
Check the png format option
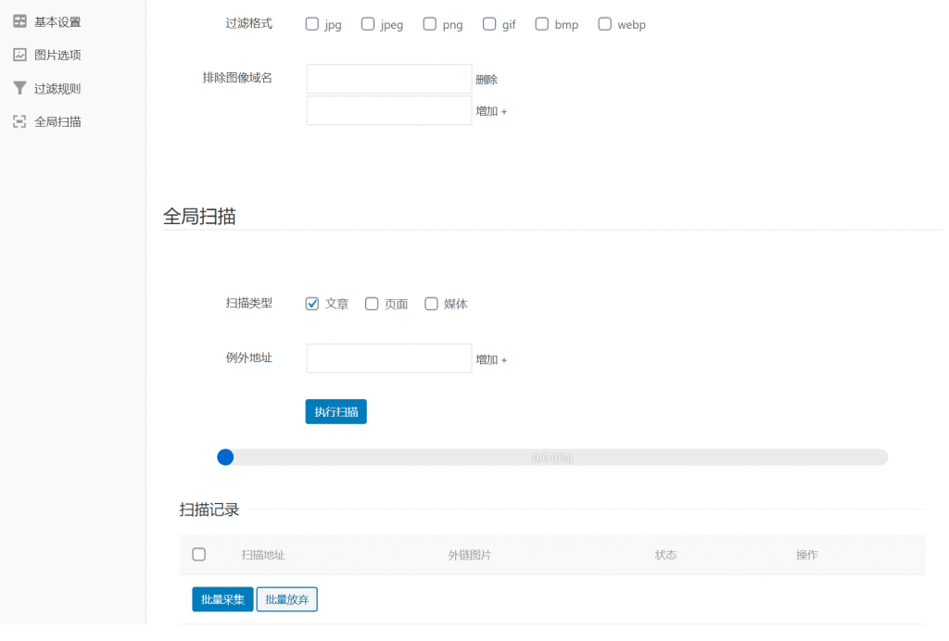pos(428,23)
